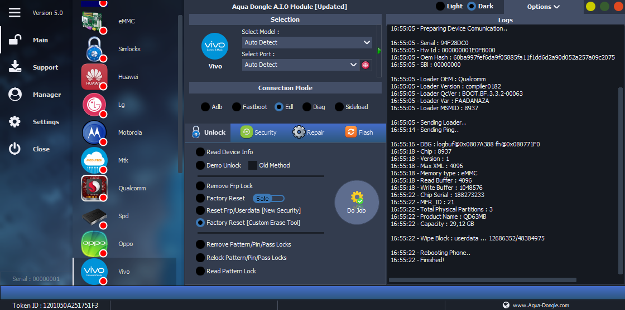Select Read Device Info option

224,152
